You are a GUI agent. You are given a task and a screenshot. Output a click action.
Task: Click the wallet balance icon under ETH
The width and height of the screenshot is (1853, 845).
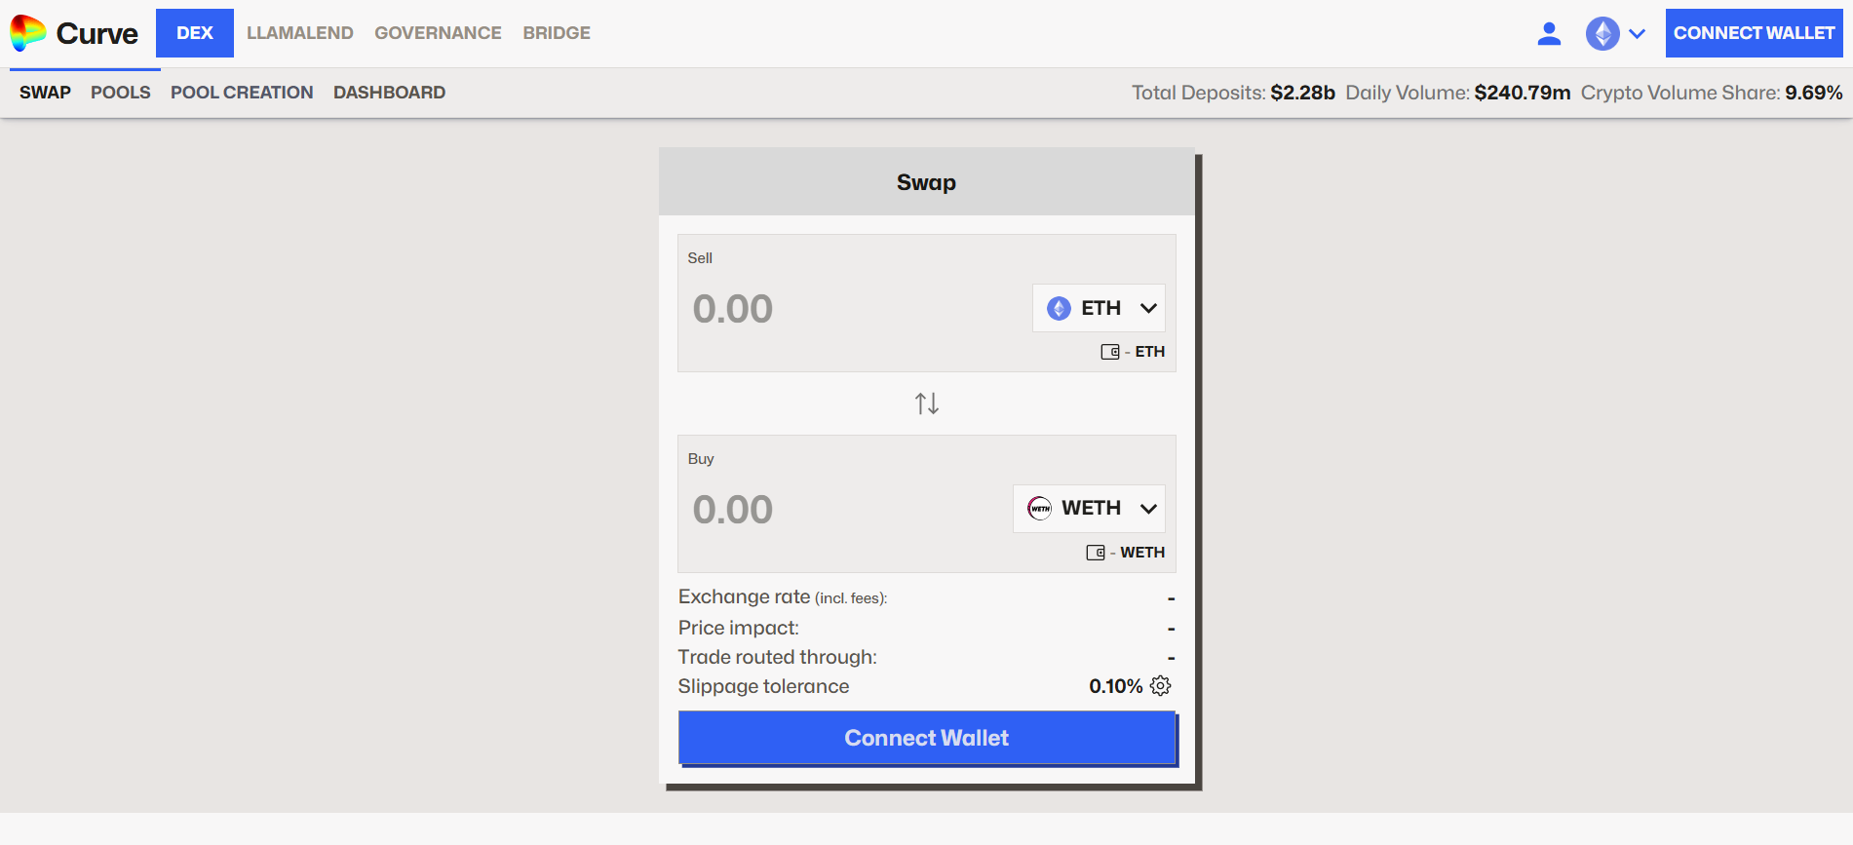1109,352
